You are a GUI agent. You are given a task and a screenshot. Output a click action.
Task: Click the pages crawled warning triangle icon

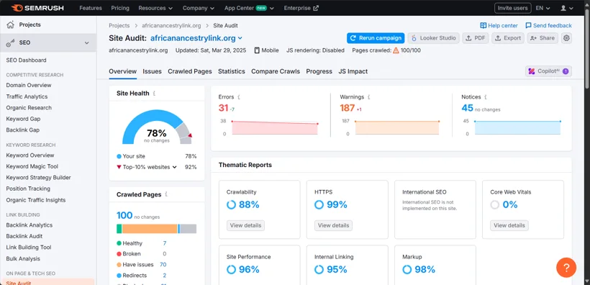396,50
